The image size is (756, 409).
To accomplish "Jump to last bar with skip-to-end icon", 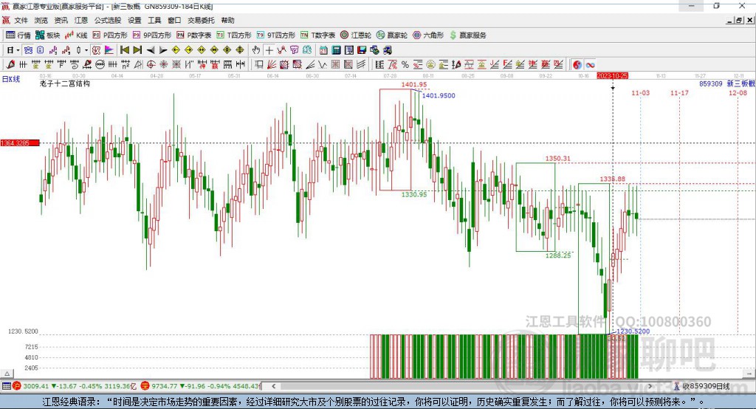I will point(137,50).
